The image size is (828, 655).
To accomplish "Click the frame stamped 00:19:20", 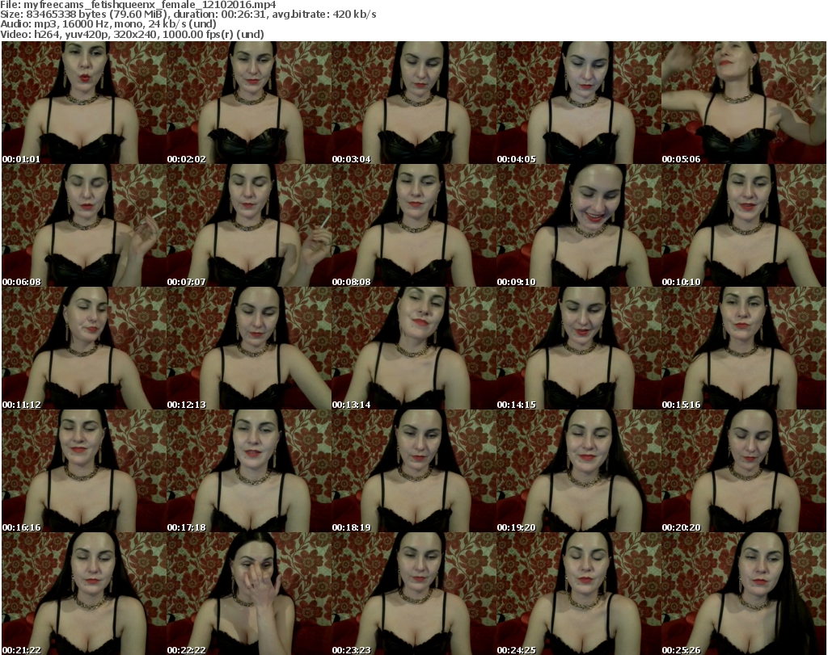I will [x=578, y=471].
